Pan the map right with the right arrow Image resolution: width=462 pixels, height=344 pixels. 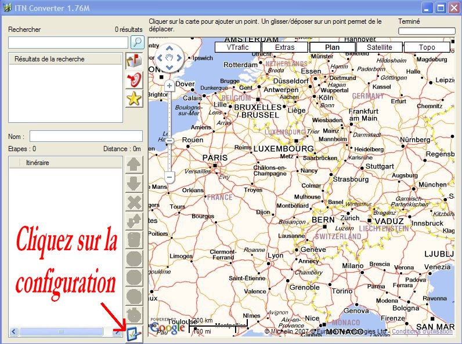(179, 58)
